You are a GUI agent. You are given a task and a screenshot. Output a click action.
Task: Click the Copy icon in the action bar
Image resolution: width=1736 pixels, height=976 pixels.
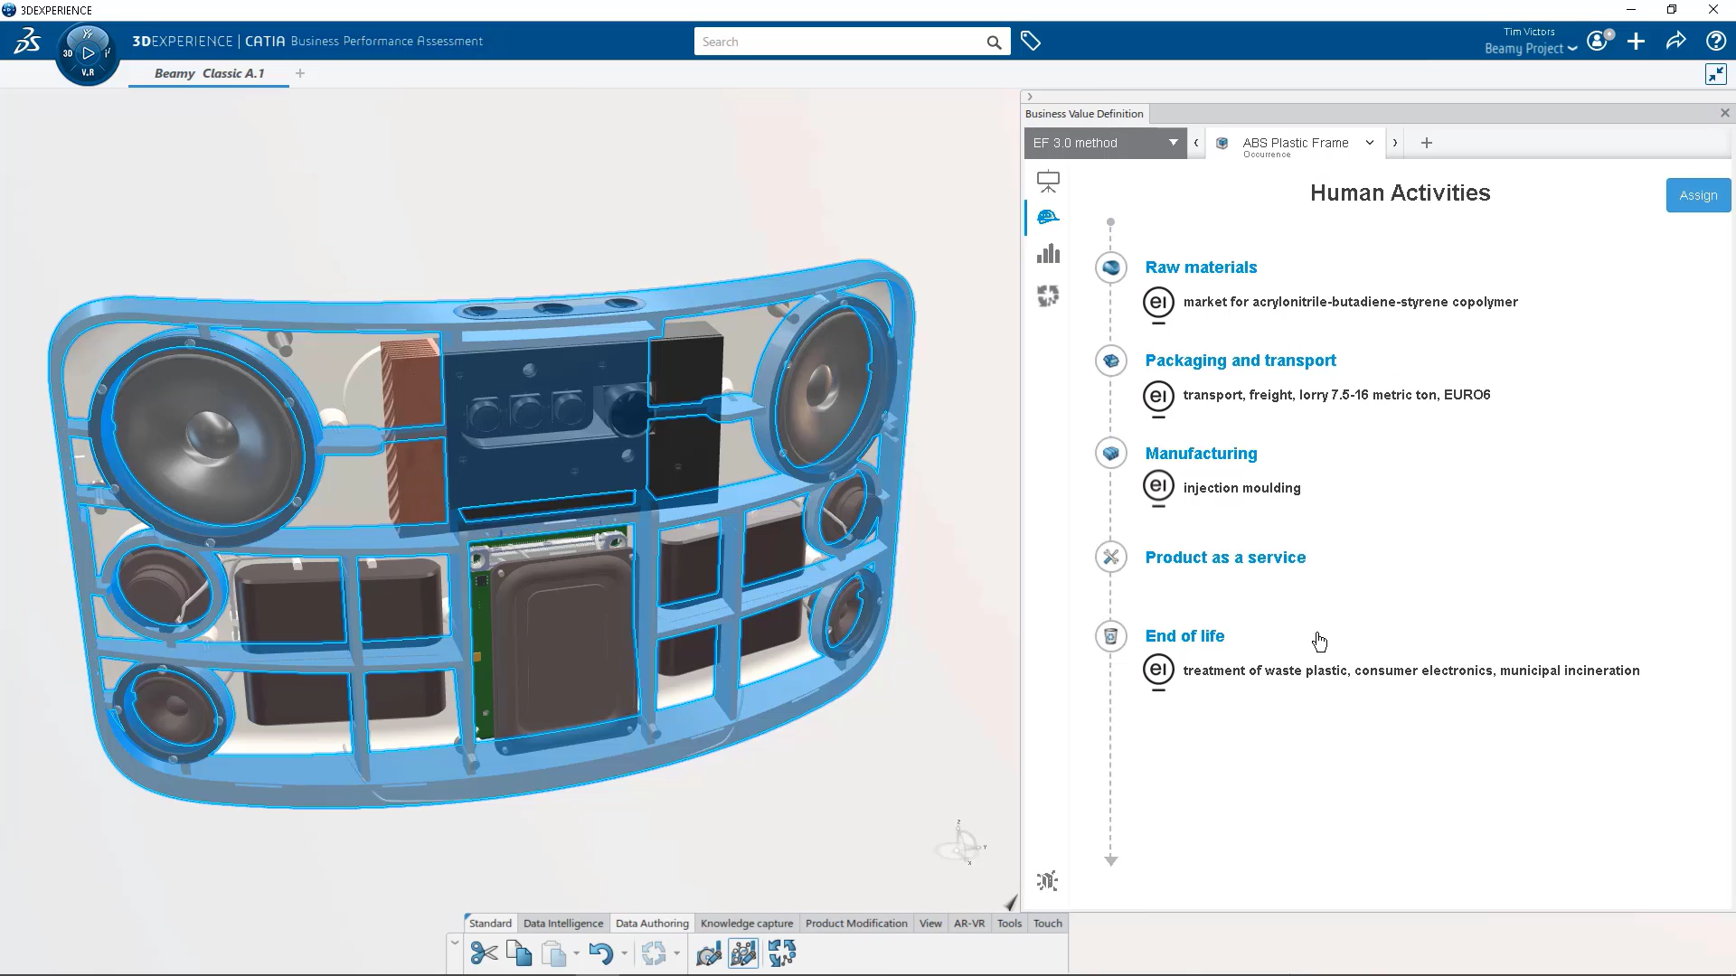[518, 953]
